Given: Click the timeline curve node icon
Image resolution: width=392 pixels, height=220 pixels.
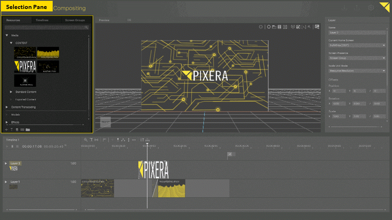Looking at the screenshot, I should pos(123,140).
